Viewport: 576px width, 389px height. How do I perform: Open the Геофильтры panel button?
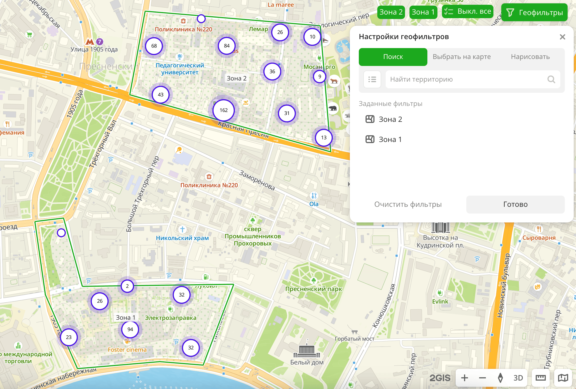[534, 13]
